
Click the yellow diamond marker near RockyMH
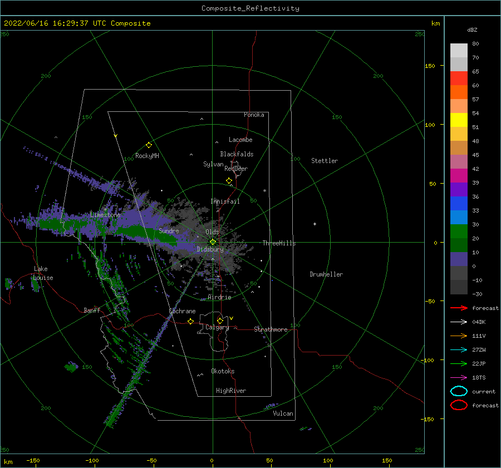pos(149,145)
